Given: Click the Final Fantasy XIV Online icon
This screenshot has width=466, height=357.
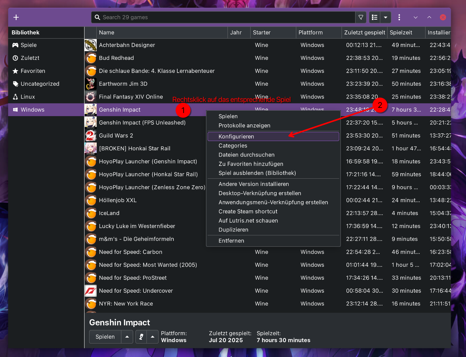Looking at the screenshot, I should click(91, 97).
